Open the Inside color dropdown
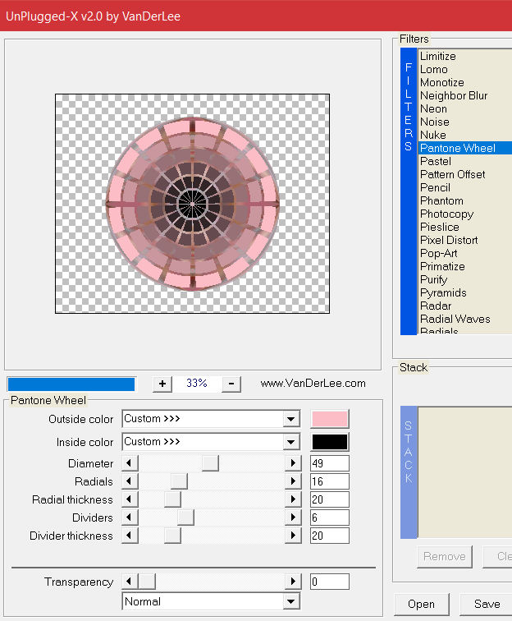 click(291, 442)
